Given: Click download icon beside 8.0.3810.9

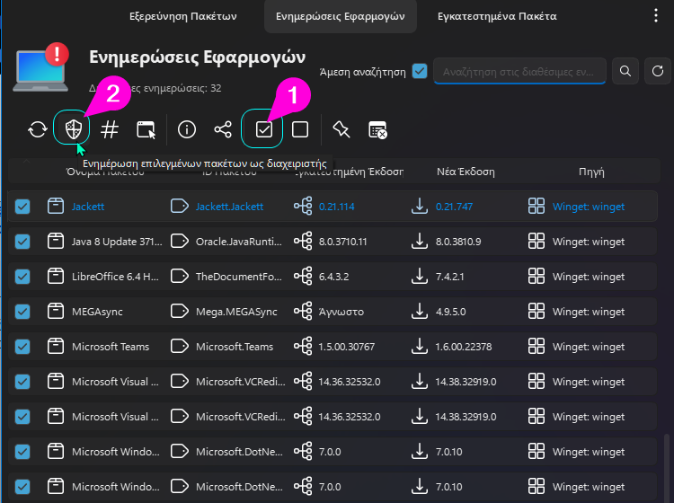Looking at the screenshot, I should [419, 242].
